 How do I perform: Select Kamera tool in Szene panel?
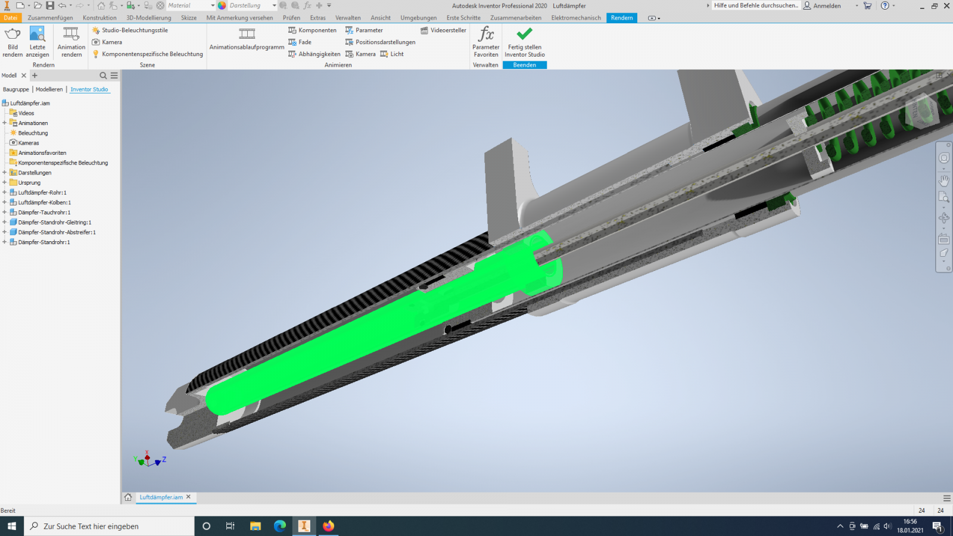tap(107, 42)
